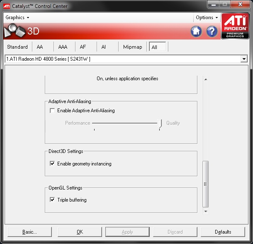The image size is (253, 244).
Task: Switch to the AF tab
Action: click(x=83, y=47)
